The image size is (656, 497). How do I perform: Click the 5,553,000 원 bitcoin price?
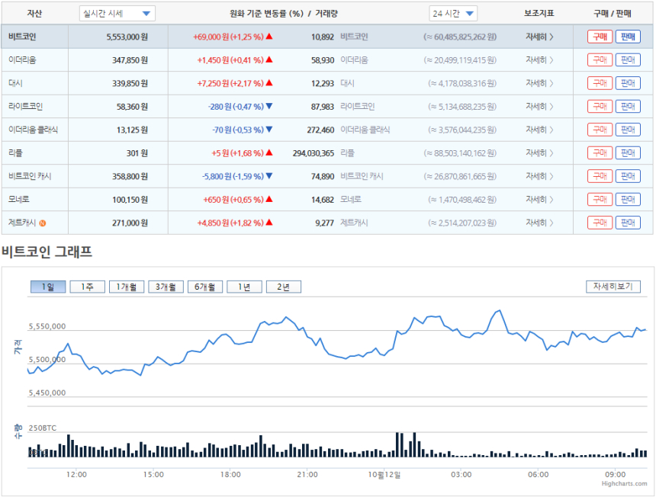[x=127, y=37]
